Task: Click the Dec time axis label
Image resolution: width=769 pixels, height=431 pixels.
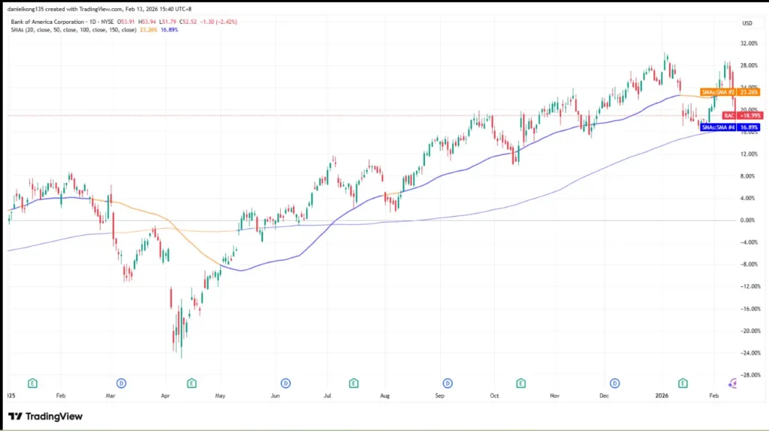Action: [x=604, y=396]
